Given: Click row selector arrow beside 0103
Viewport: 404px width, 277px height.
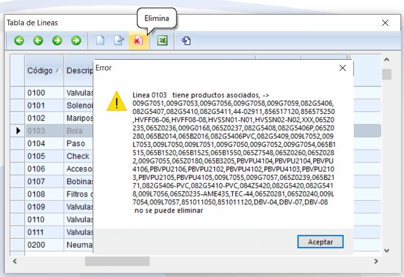Looking at the screenshot, I should tap(19, 131).
